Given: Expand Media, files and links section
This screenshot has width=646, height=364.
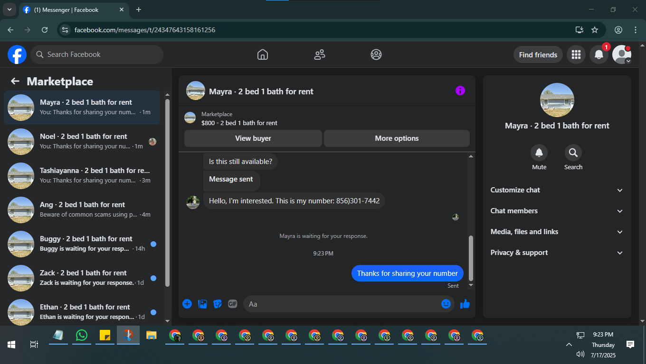Looking at the screenshot, I should click(557, 232).
